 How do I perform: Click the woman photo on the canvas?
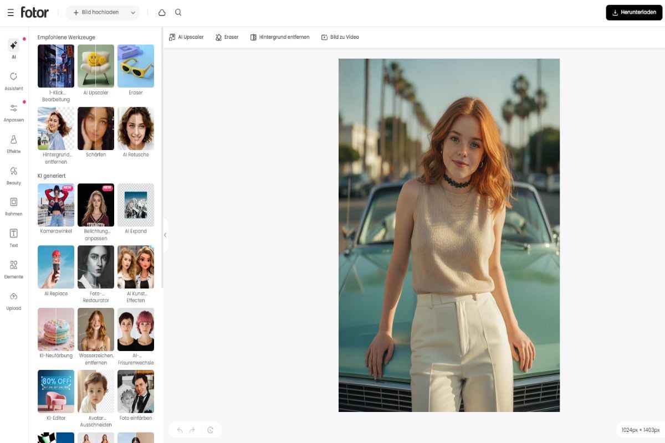449,235
